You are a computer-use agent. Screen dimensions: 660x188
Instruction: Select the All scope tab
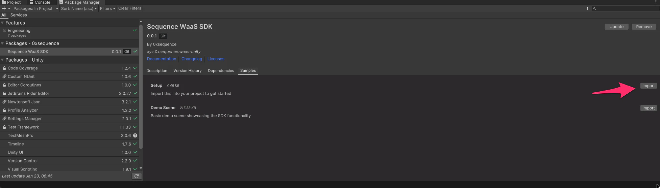4,15
